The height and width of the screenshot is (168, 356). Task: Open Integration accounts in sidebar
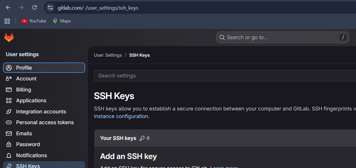(x=44, y=112)
